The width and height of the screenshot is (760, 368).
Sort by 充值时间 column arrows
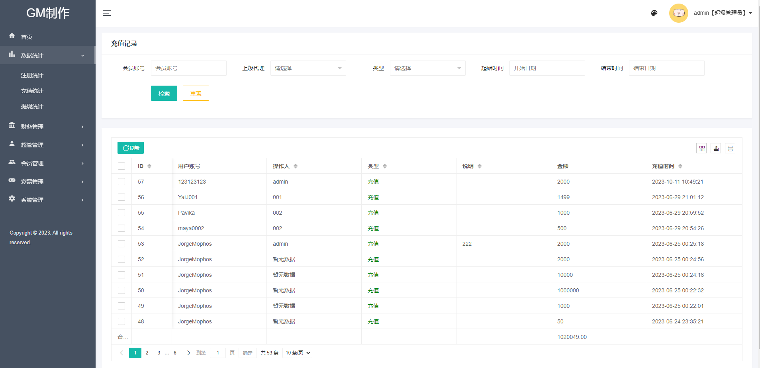tap(680, 166)
